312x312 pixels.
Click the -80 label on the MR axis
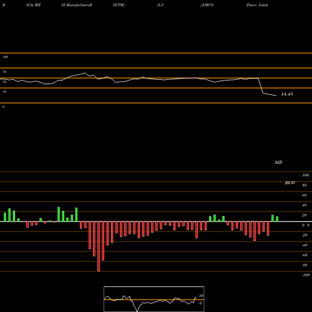tap(305, 265)
